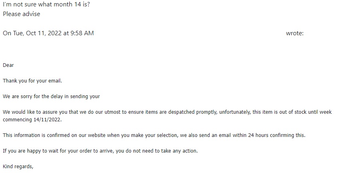
Task: Click the date '14/11/2022' in the message
Action: (48, 120)
